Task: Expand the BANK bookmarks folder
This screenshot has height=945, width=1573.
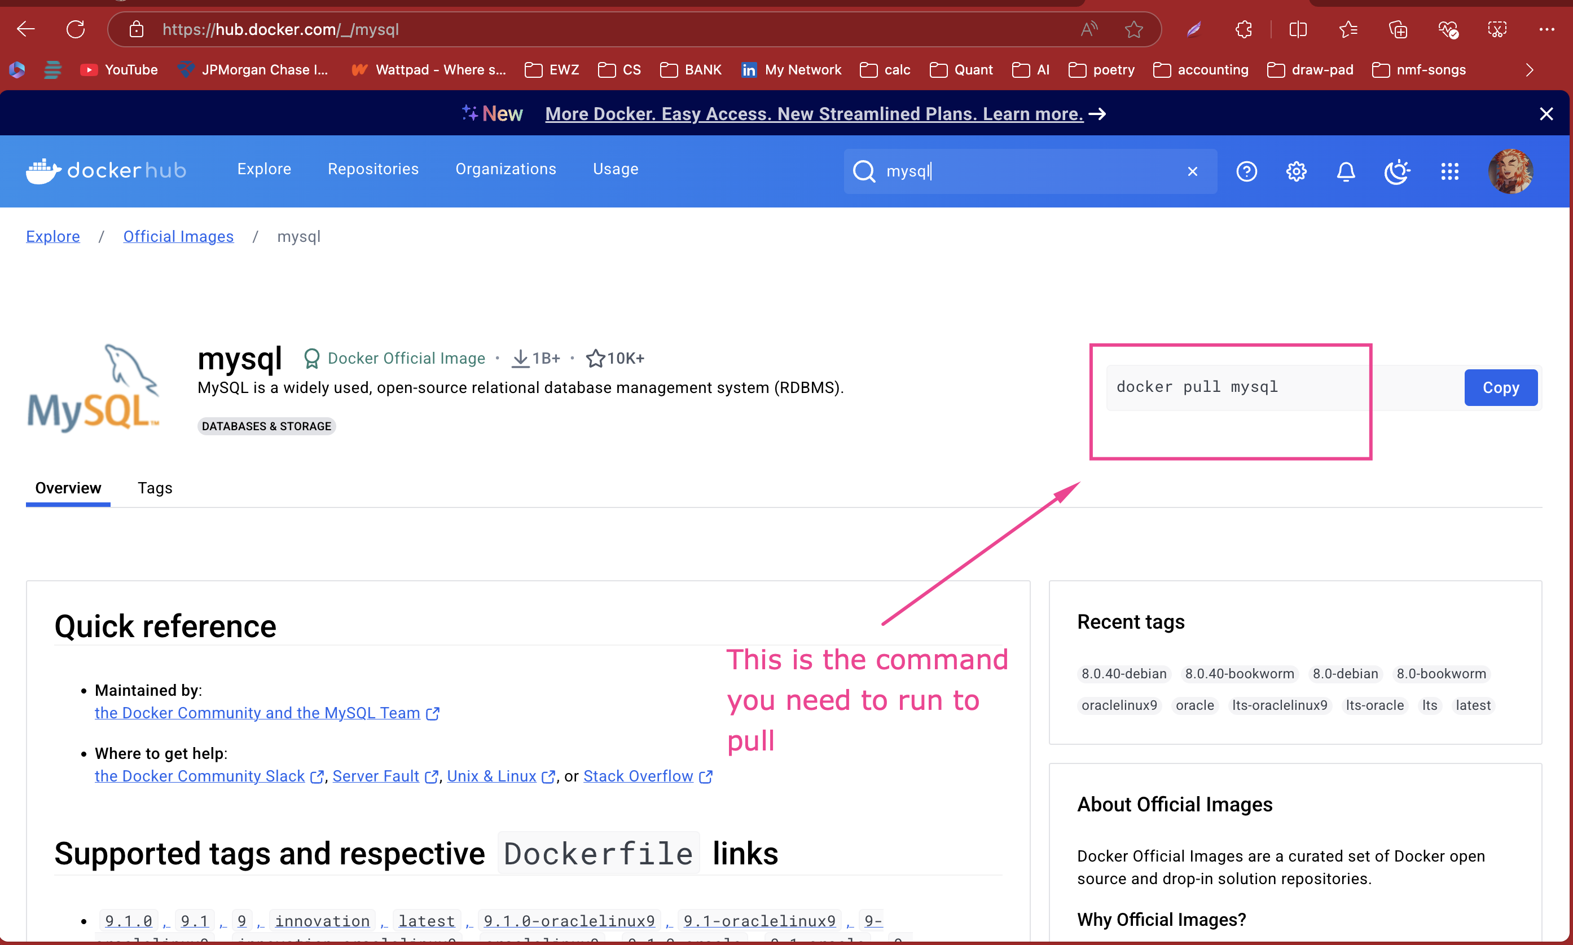Action: click(x=691, y=69)
